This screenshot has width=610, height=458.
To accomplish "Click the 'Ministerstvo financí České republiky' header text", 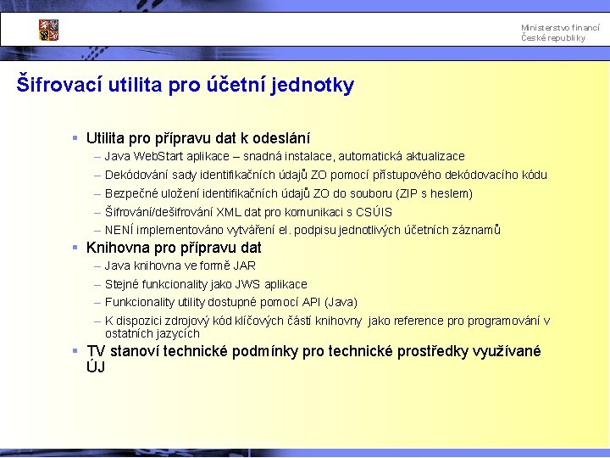I will point(560,33).
